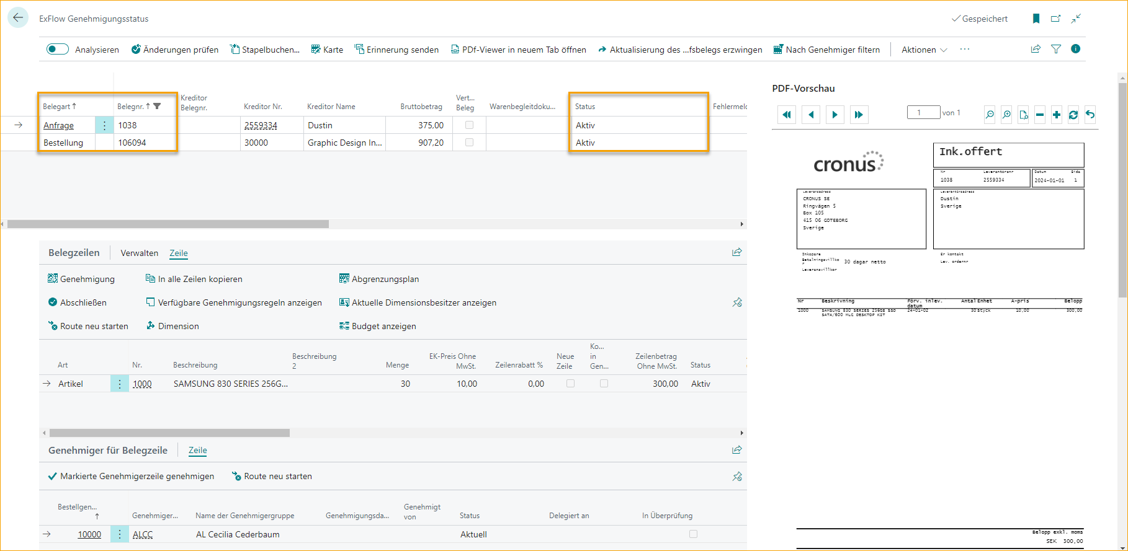Click the back arrow button
Screen dimensions: 1128x551
(x=18, y=18)
